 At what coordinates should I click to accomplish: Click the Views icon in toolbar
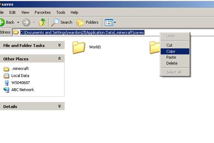point(109,22)
